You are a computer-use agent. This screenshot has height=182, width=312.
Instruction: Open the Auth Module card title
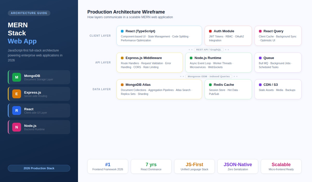[224, 31]
